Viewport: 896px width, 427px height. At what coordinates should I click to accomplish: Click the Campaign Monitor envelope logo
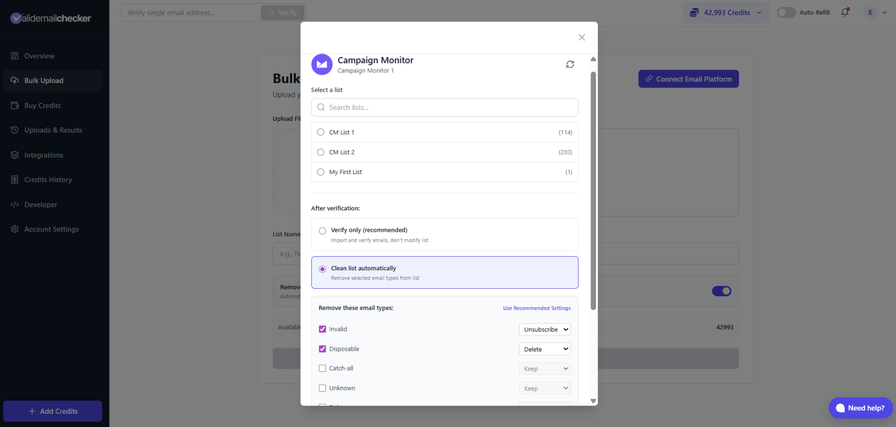tap(322, 64)
